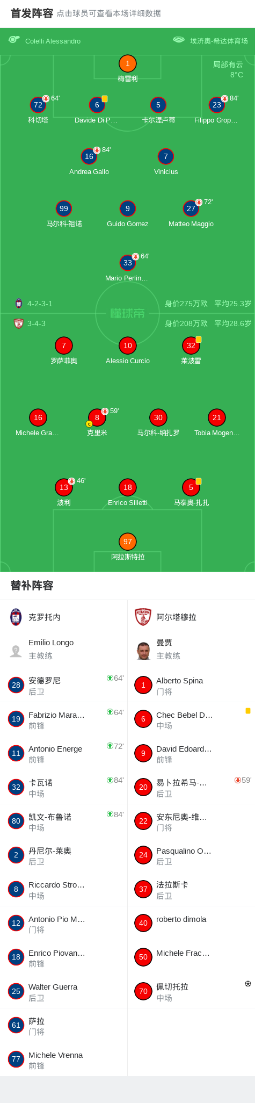Click the 4-2-3-1 formation label
This screenshot has height=1103, width=255.
click(x=40, y=304)
